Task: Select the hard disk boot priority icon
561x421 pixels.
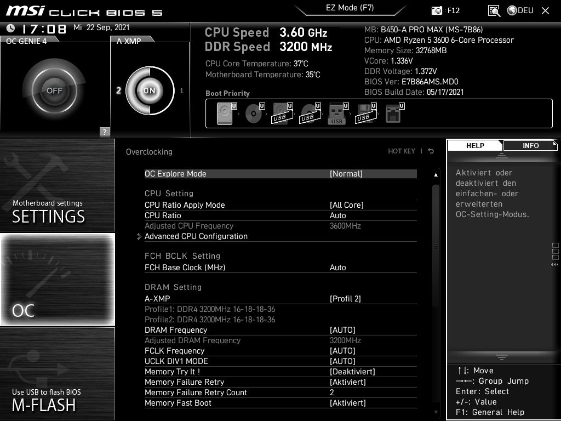Action: [x=227, y=113]
